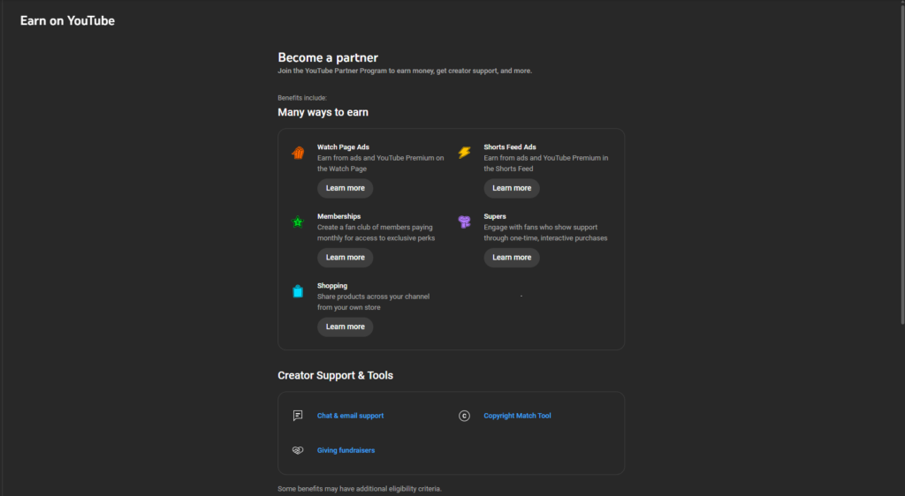Click the Shorts Feed Ads lightning icon

tap(465, 153)
